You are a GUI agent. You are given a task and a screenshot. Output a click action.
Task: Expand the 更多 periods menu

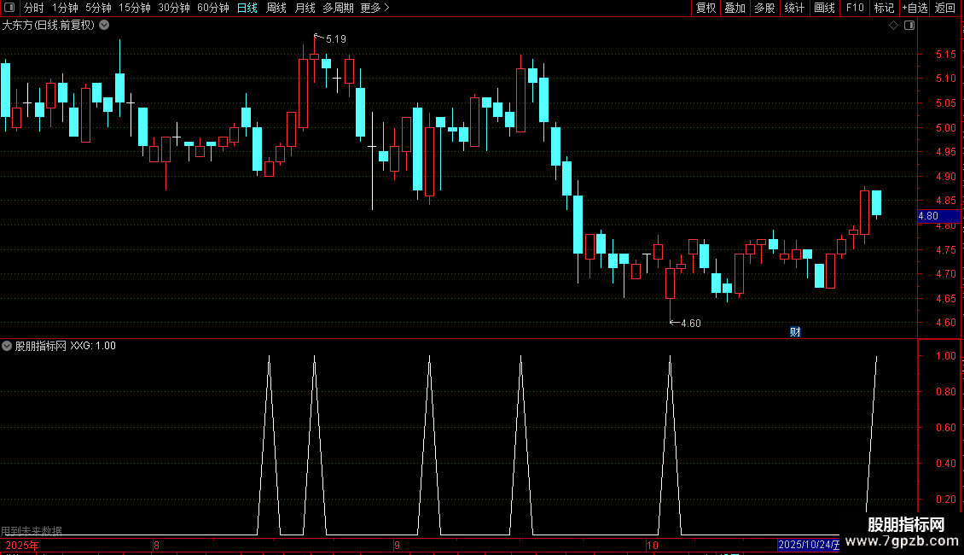click(x=375, y=8)
